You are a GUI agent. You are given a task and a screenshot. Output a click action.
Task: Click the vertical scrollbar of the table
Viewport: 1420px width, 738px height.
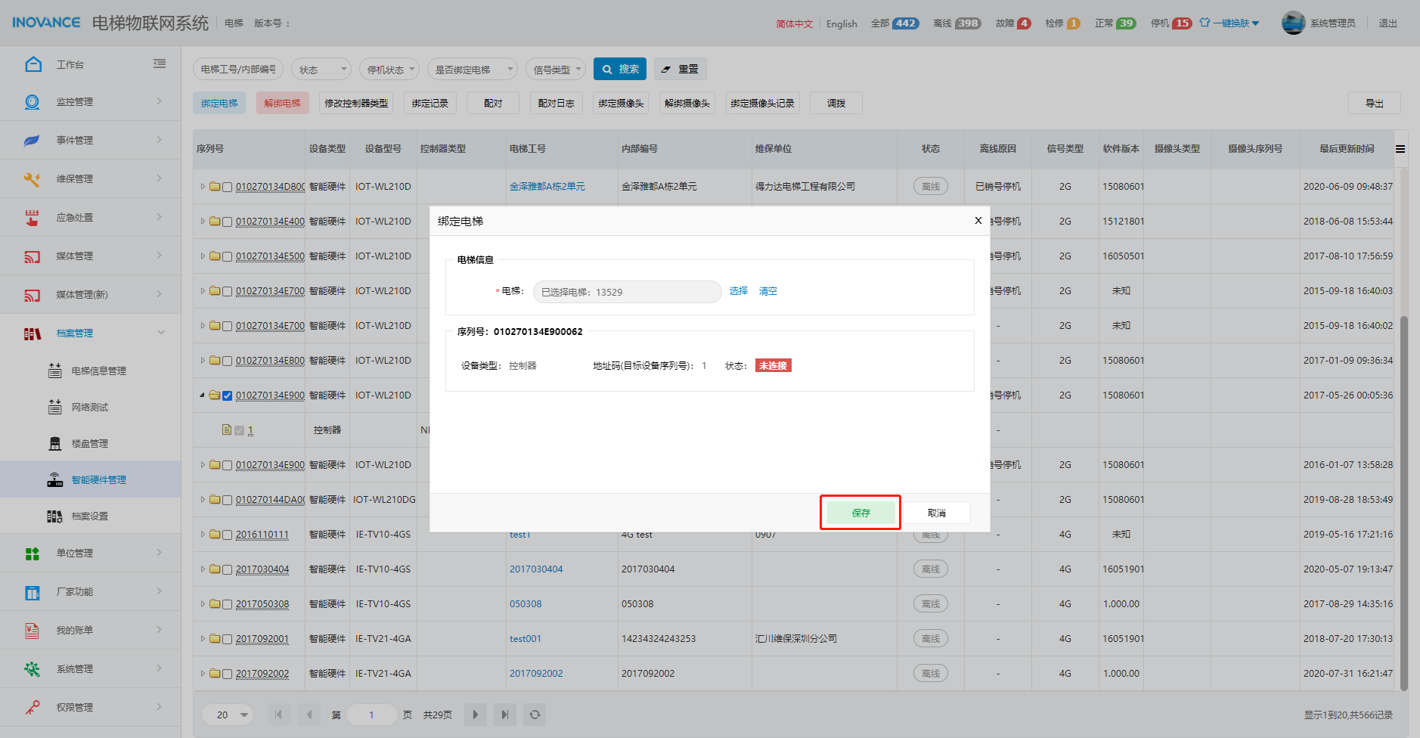1403,499
